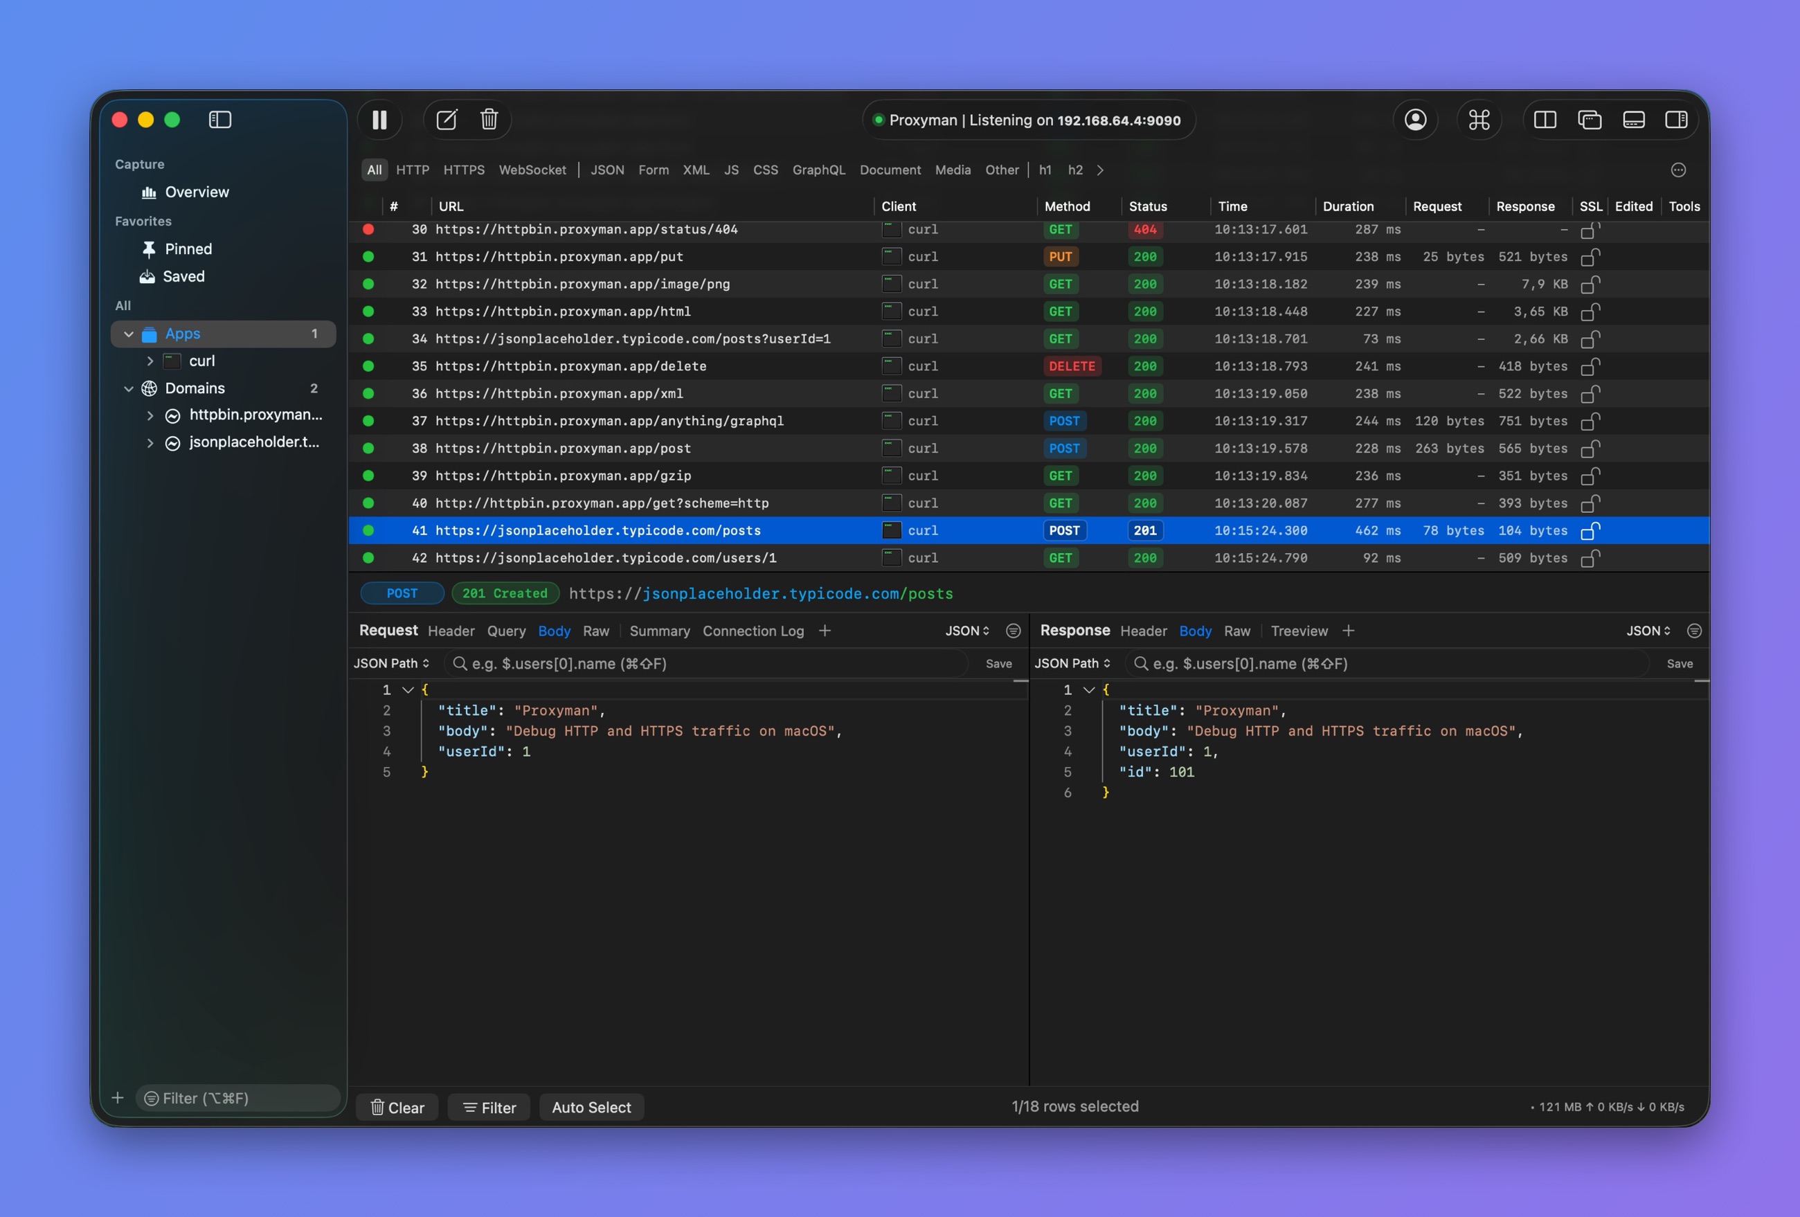This screenshot has height=1217, width=1800.
Task: Click the Filter button in the bottom bar
Action: point(489,1108)
